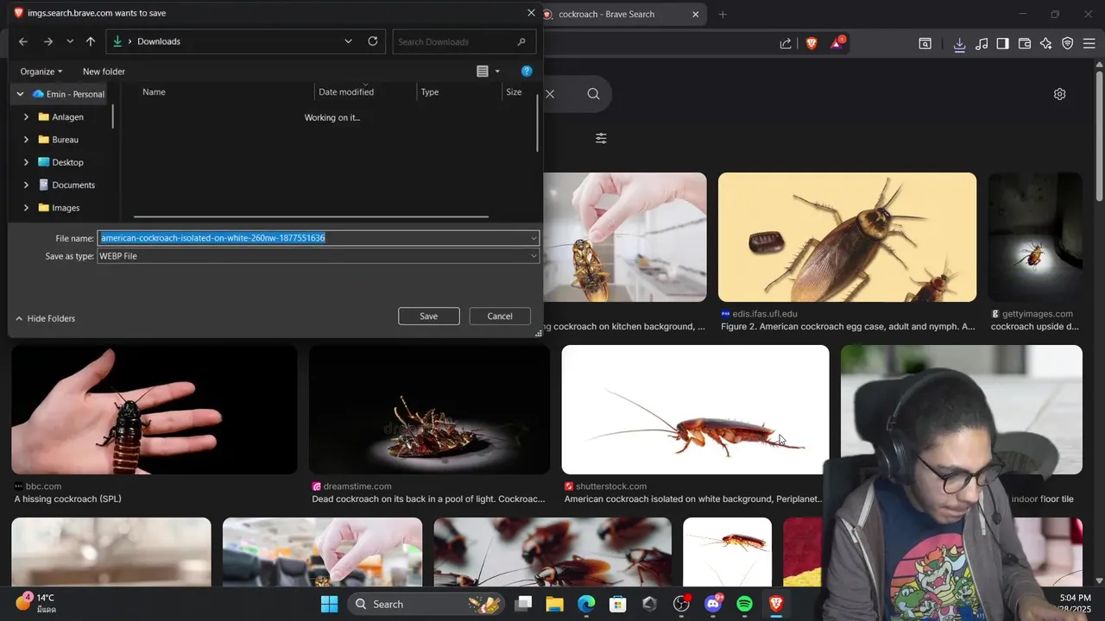Open Spotify from the taskbar

745,604
